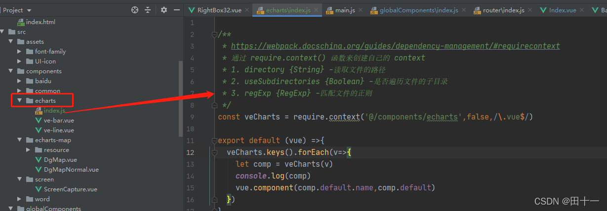The height and width of the screenshot is (211, 607).
Task: Select DgMap.vue in the project tree
Action: click(x=60, y=160)
